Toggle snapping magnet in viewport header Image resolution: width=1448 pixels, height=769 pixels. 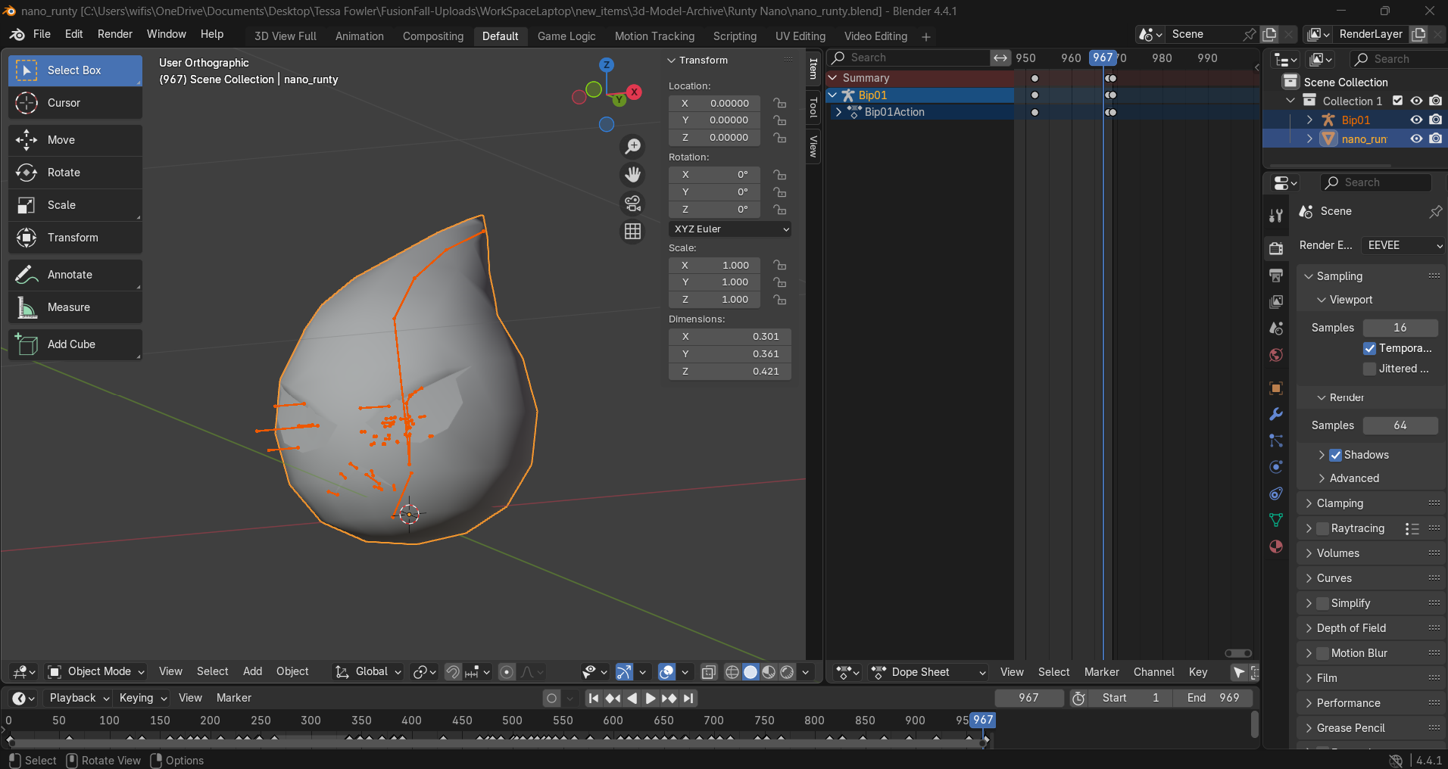point(452,672)
